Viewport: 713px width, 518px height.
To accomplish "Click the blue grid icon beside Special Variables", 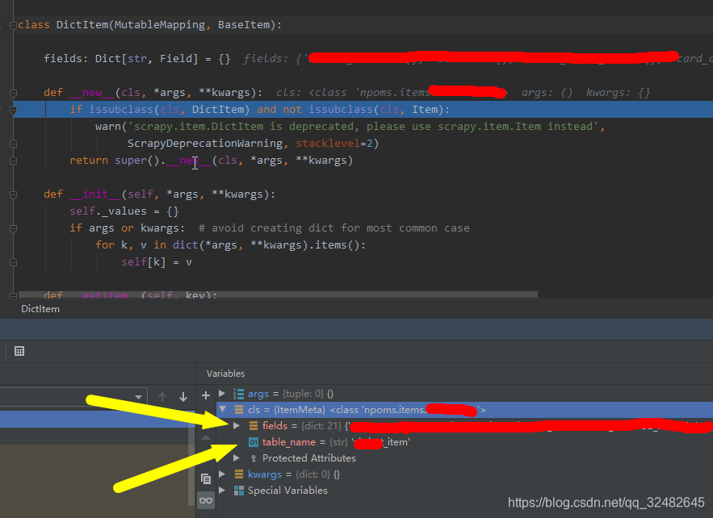I will click(240, 490).
